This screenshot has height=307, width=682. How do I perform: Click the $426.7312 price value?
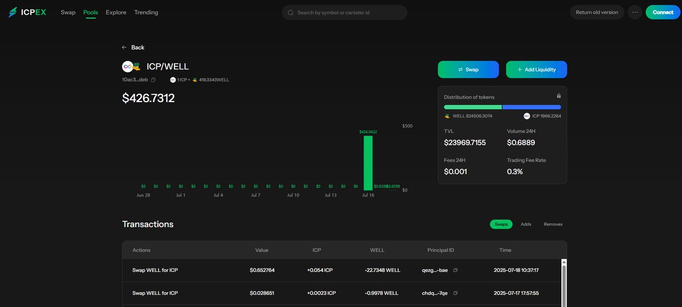tap(148, 98)
